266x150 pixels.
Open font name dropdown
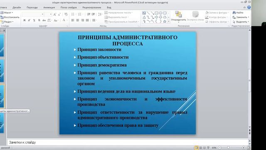point(42,14)
